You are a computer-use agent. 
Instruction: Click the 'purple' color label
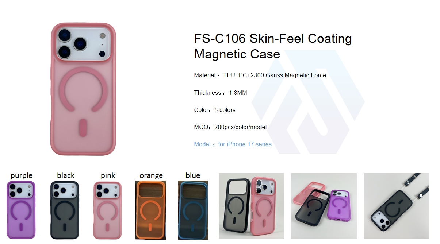22,176
